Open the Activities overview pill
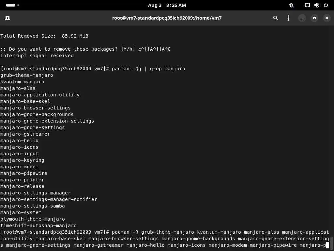Viewport: 334px width, 251px height. [x=12, y=5]
